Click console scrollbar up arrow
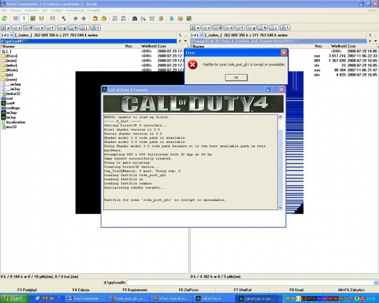Image resolution: width=379 pixels, height=303 pixels. tap(281, 117)
